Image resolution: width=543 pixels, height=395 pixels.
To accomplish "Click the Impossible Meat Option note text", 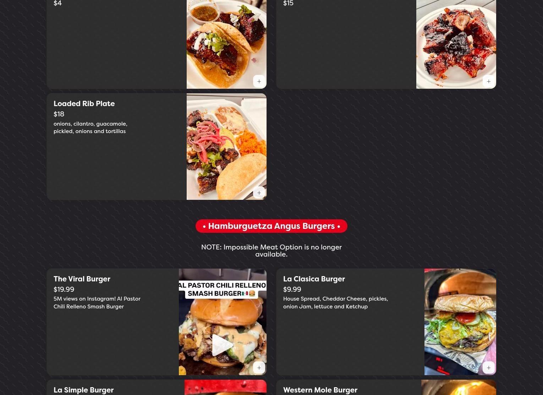I will (271, 251).
